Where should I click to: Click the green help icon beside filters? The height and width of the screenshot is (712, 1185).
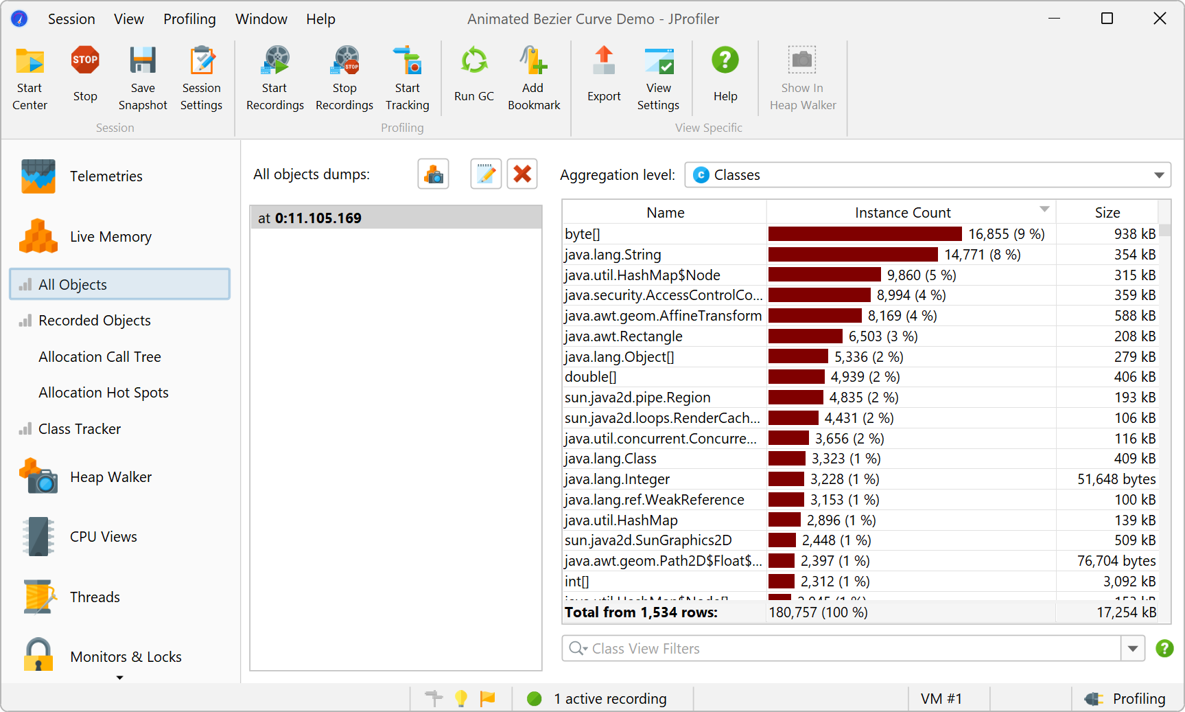coord(1164,648)
